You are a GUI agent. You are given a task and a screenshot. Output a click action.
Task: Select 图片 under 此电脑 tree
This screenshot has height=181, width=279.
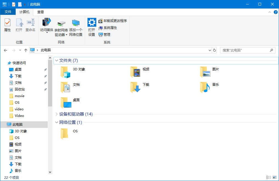click(x=18, y=151)
